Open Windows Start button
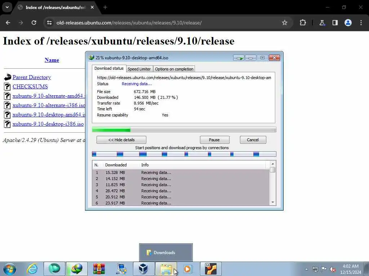The image size is (369, 276). pyautogui.click(x=10, y=269)
